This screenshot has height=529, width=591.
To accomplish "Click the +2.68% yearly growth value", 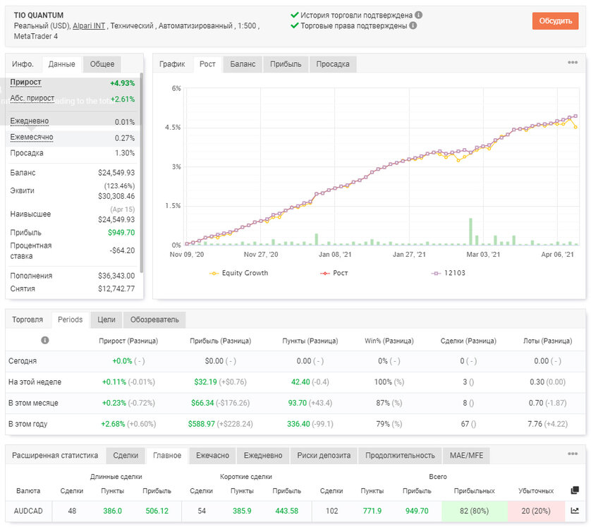I will 113,424.
